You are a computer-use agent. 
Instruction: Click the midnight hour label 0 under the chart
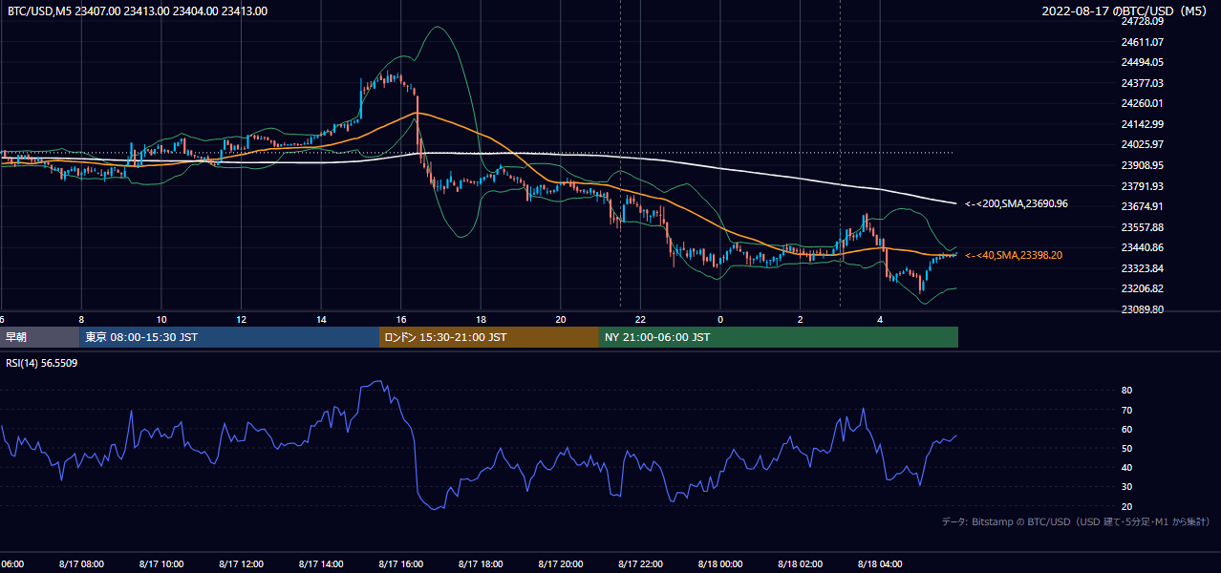(x=720, y=319)
